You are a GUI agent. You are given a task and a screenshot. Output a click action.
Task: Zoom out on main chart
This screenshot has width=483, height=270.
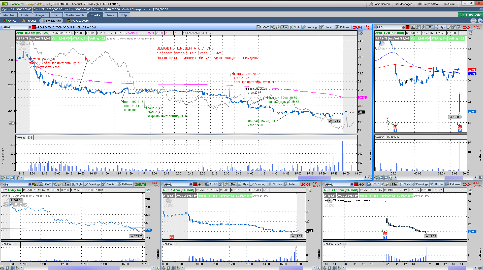pos(12,177)
